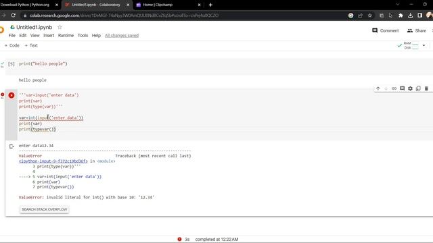Open the Insert menu
433x243 pixels.
click(x=49, y=35)
